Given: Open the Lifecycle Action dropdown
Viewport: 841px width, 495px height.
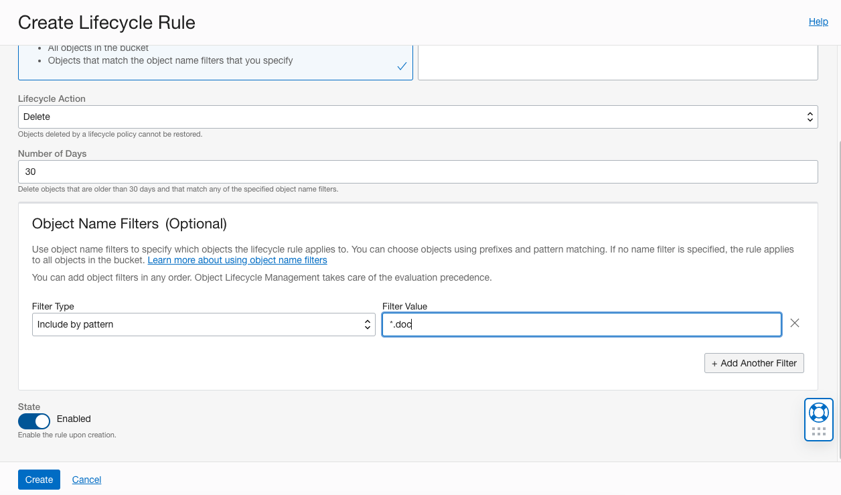Looking at the screenshot, I should pos(417,117).
